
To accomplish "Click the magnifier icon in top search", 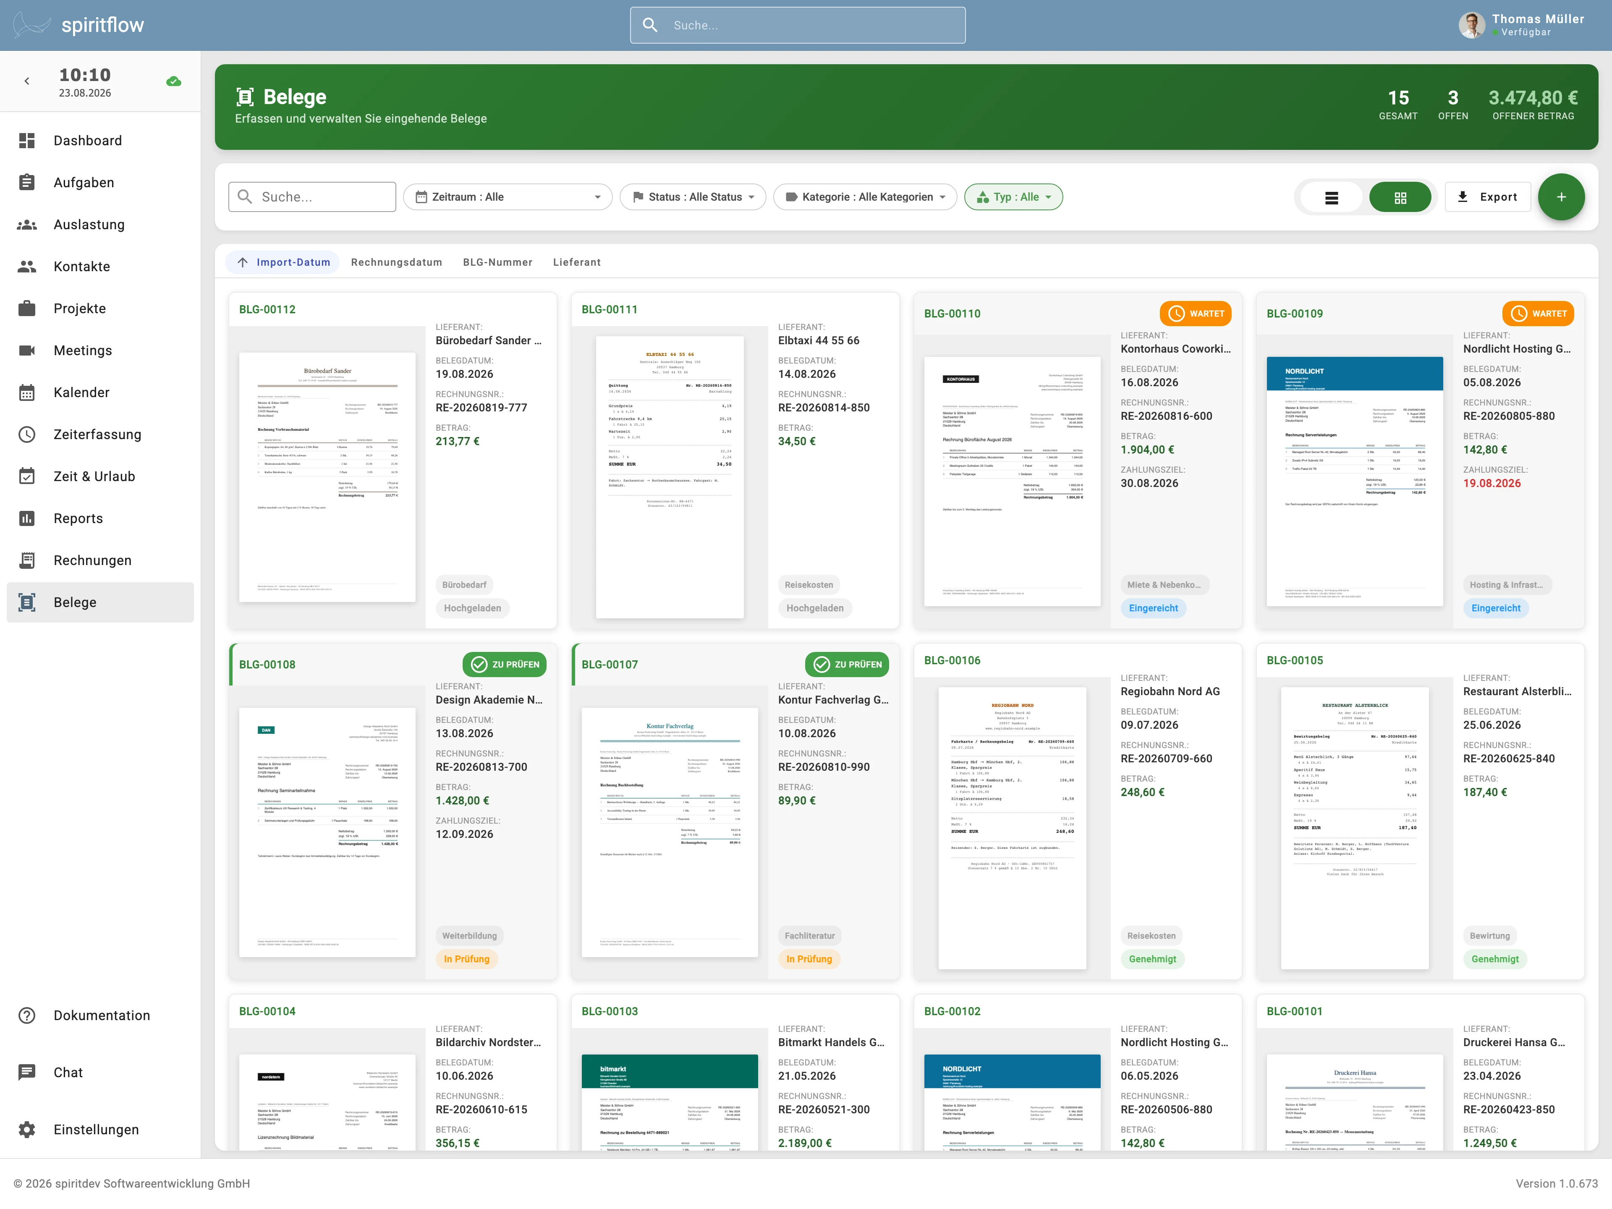I will [x=650, y=25].
